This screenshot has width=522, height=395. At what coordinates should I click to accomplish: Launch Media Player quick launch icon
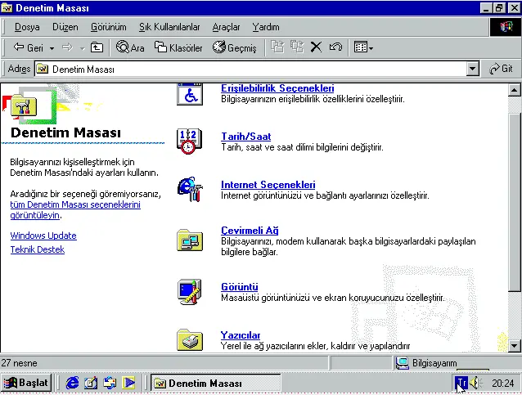click(x=128, y=383)
